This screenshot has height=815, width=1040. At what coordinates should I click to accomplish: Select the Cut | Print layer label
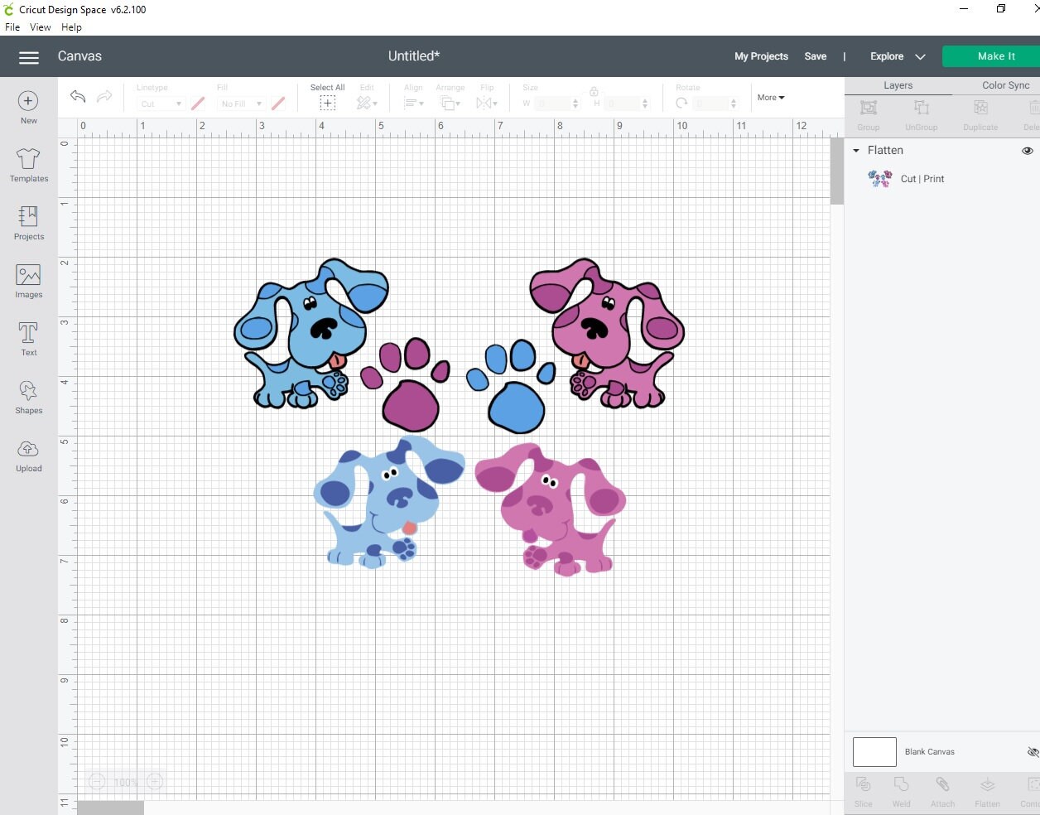click(x=922, y=179)
